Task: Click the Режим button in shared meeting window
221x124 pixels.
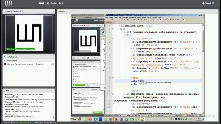Action: coord(96,58)
